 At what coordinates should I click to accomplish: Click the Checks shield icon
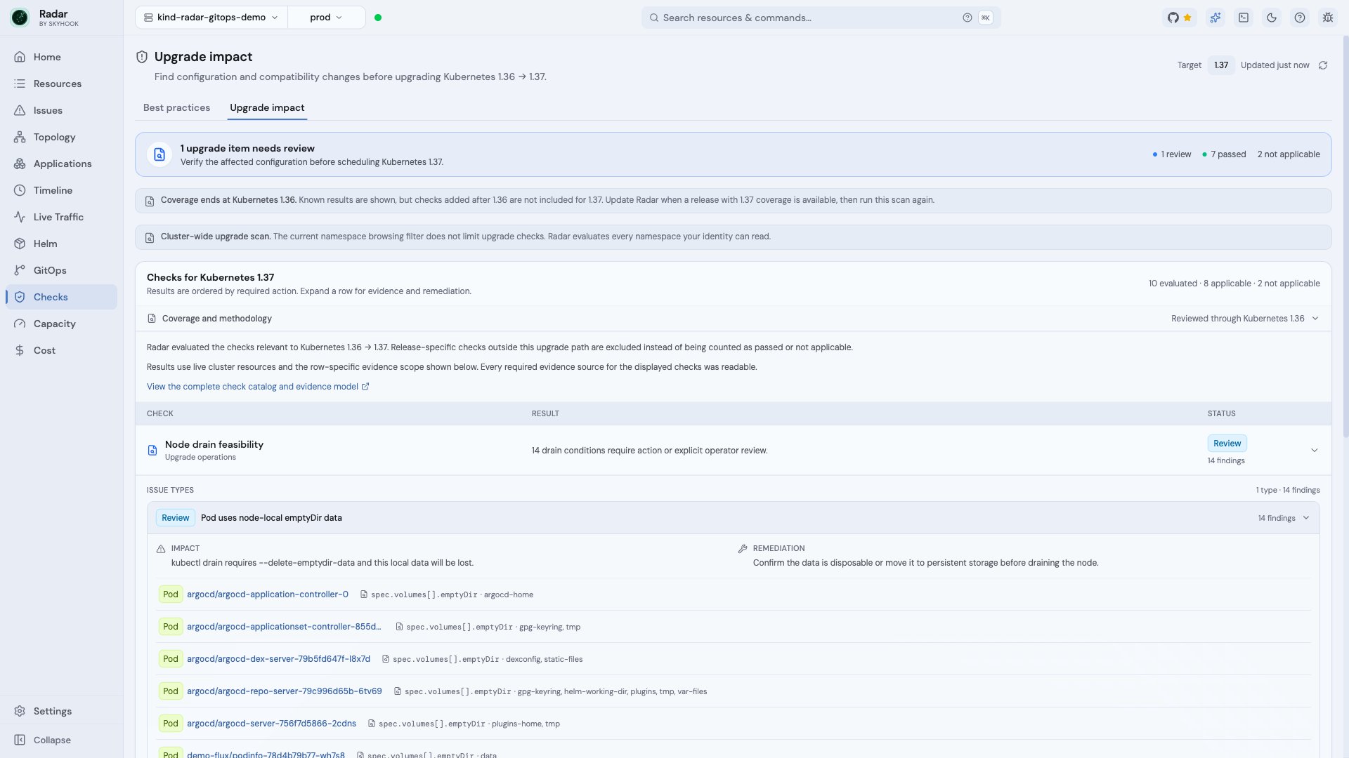[x=20, y=297]
